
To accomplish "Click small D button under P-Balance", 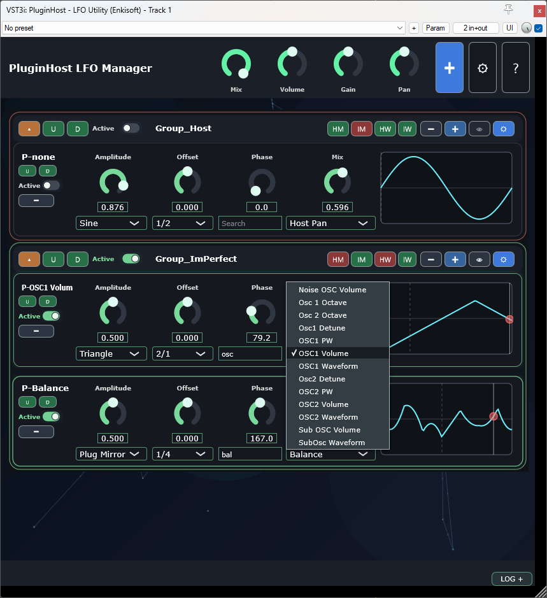I will coord(48,402).
